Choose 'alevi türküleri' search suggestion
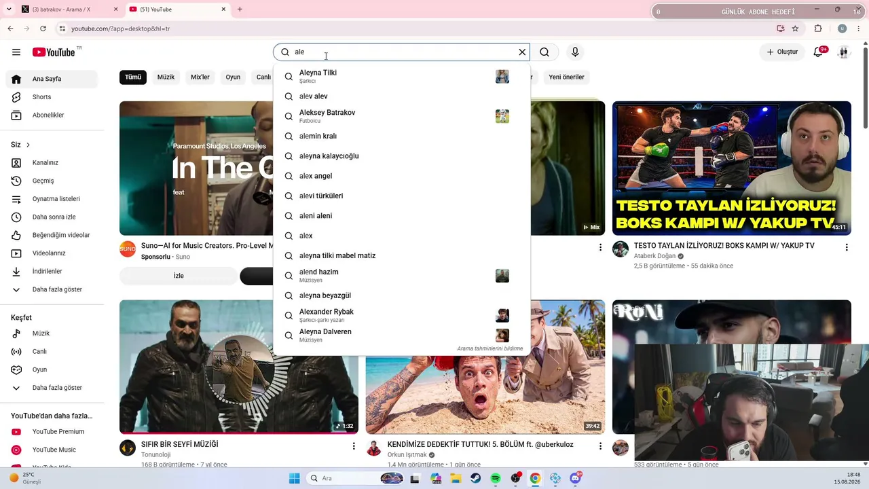 [401, 196]
